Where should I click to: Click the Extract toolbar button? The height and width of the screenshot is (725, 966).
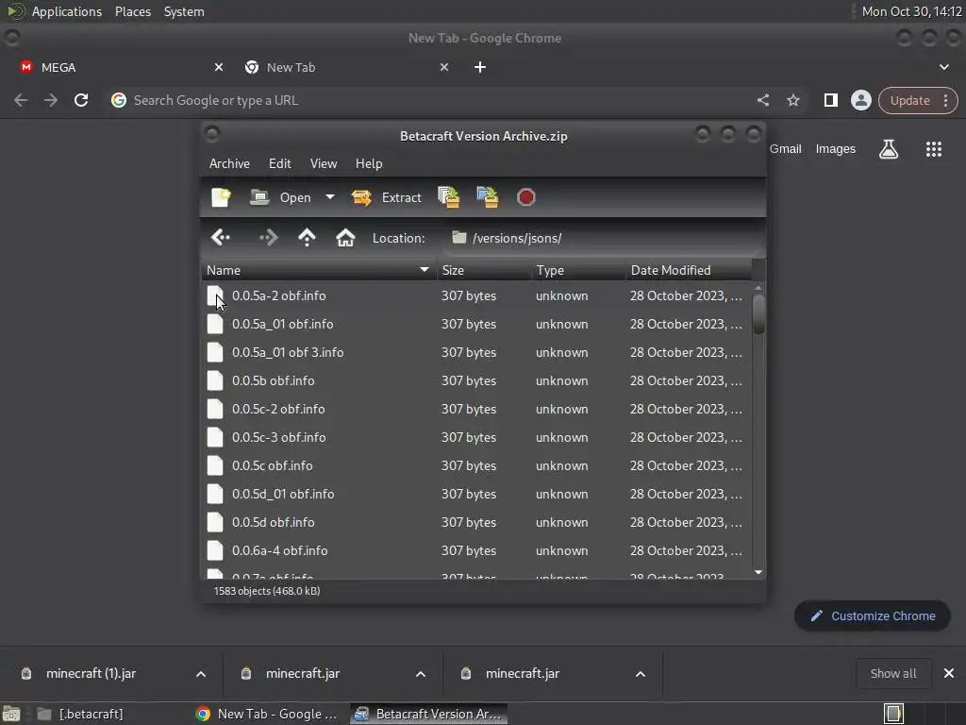387,197
